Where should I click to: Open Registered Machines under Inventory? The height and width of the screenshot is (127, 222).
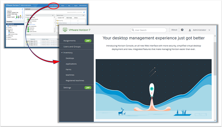(x=75, y=81)
